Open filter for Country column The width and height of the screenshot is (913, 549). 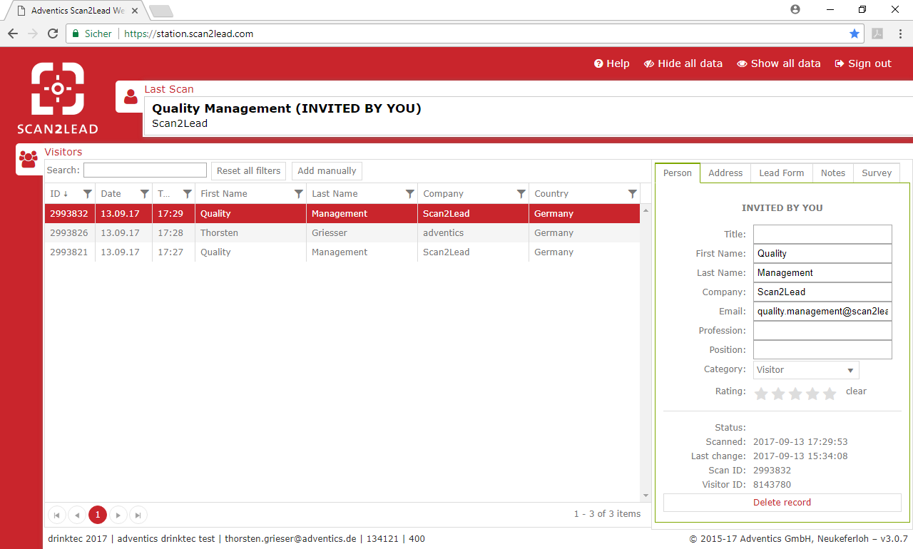point(633,194)
